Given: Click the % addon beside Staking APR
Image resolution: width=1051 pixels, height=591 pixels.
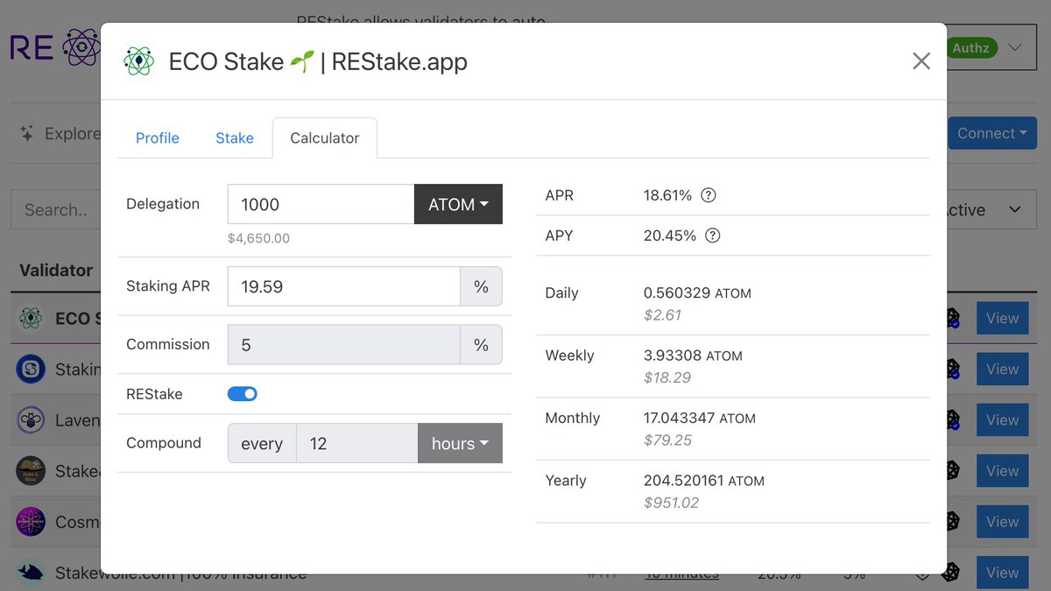Looking at the screenshot, I should 481,286.
